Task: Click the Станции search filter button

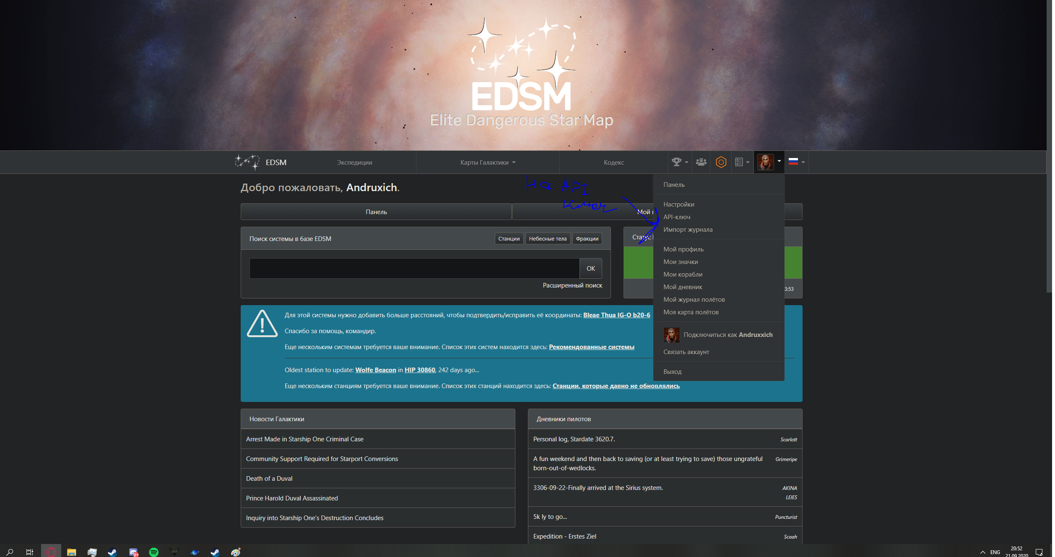Action: pyautogui.click(x=509, y=238)
